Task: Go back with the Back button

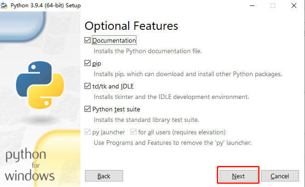Action: [x=104, y=176]
